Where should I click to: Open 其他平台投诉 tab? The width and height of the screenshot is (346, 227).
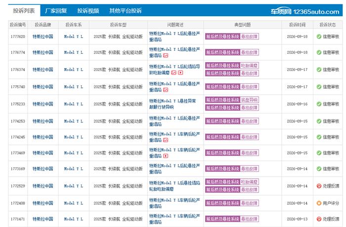point(126,11)
